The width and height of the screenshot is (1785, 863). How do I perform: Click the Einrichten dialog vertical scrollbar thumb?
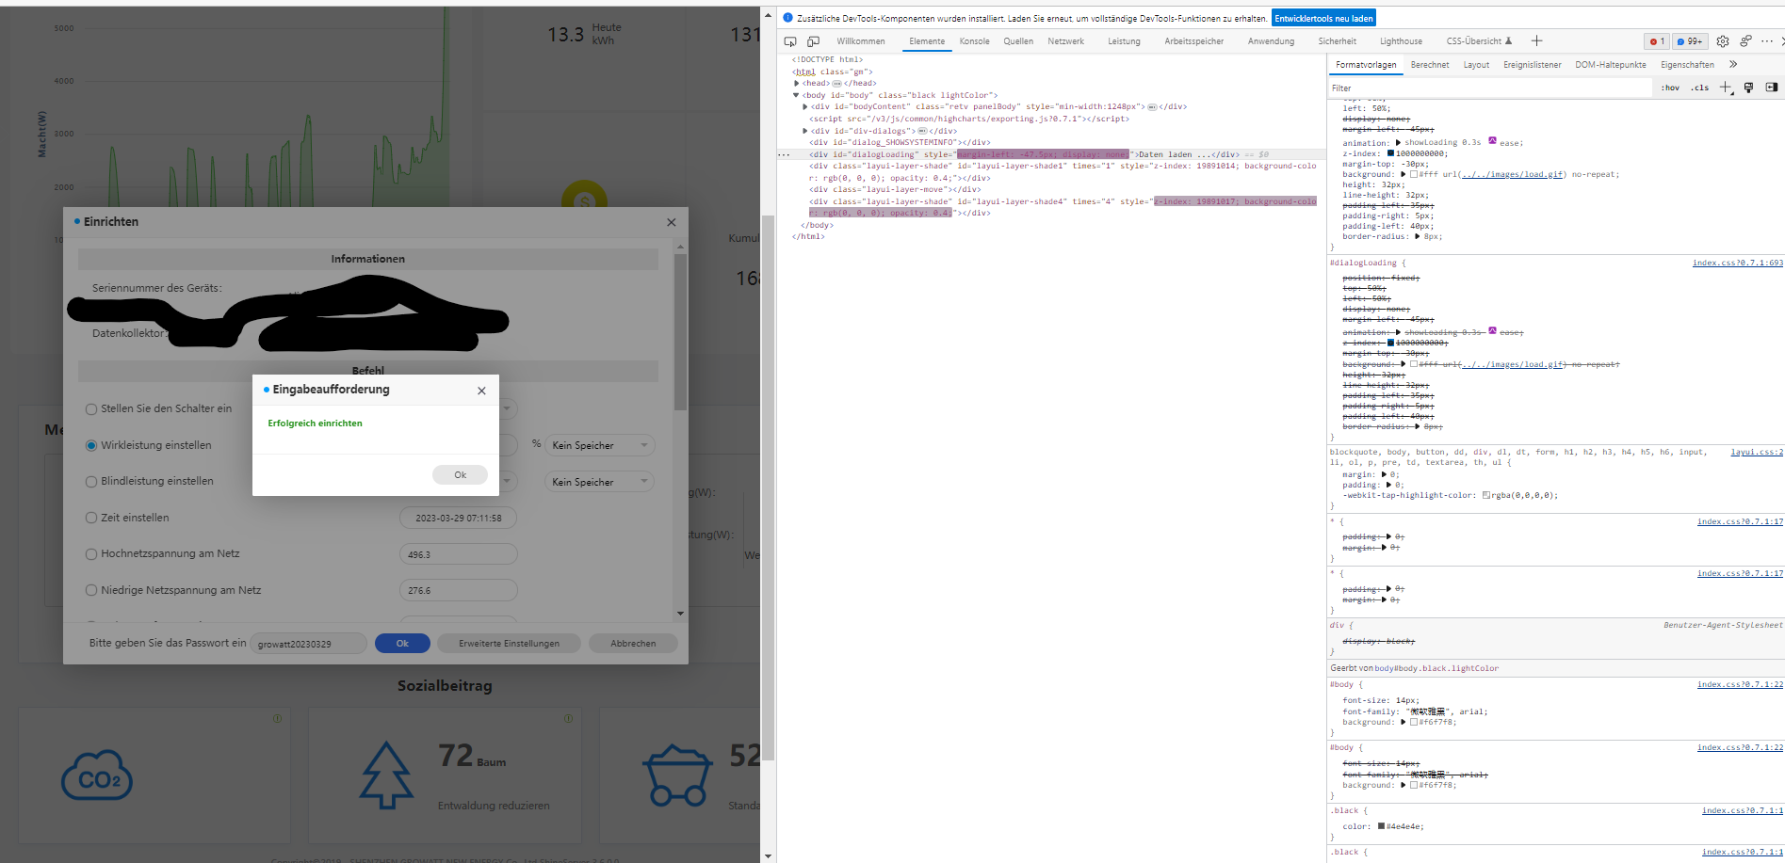point(681,331)
